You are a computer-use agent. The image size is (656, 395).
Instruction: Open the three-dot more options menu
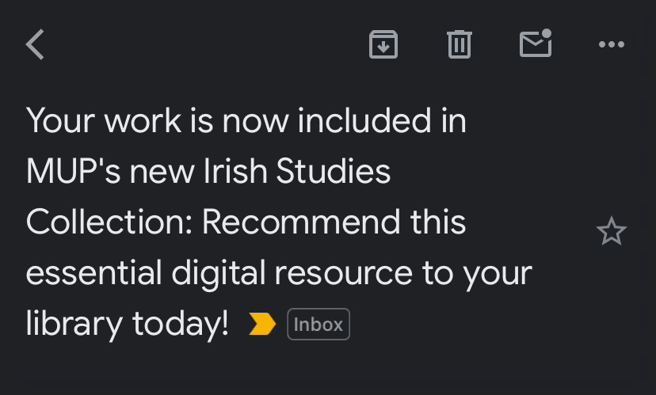(612, 44)
